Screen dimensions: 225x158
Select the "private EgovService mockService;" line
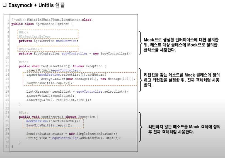pos(48,41)
